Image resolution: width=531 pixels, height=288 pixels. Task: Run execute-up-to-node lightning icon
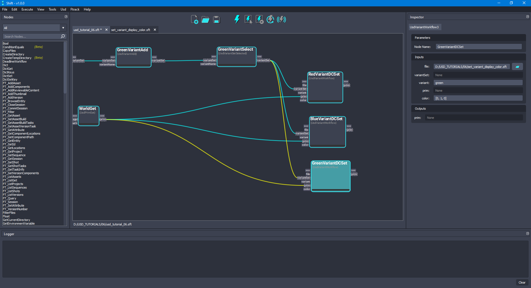point(259,19)
